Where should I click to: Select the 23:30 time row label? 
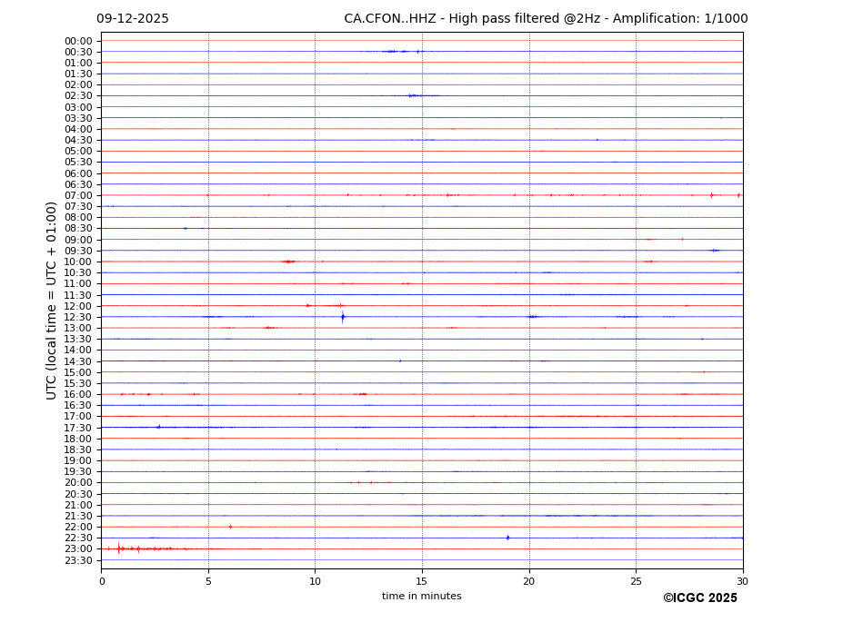pos(78,560)
